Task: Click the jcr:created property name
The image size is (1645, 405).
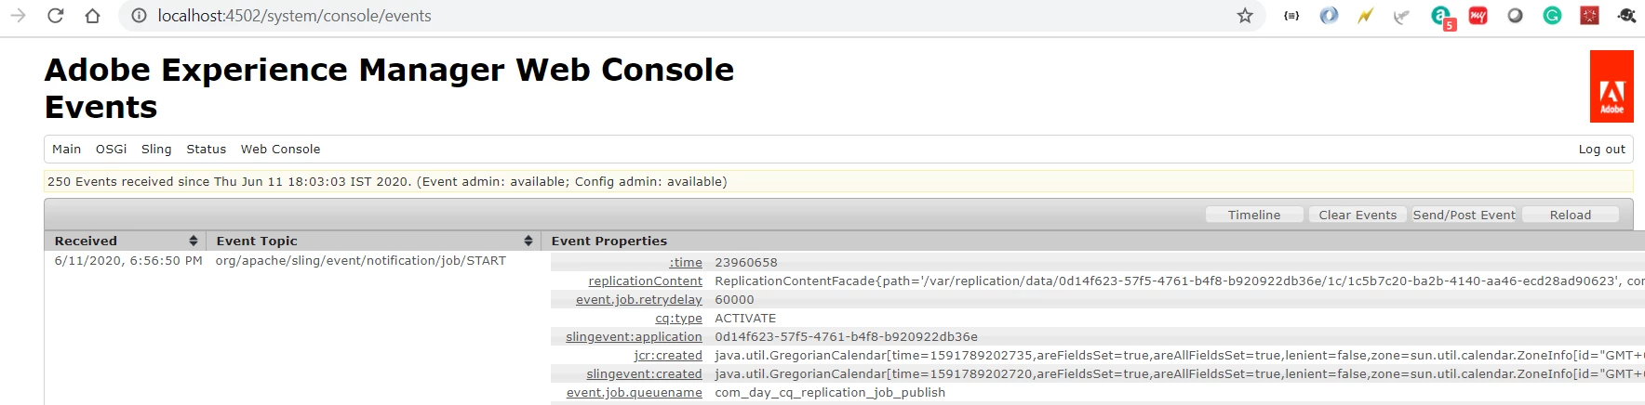Action: point(668,356)
